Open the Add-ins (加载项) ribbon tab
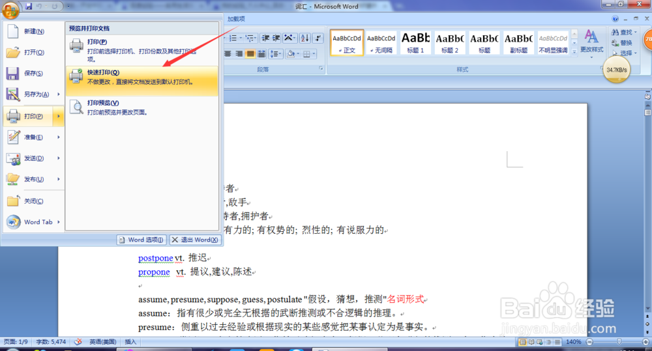Screen dimensions: 652x351 click(x=236, y=19)
